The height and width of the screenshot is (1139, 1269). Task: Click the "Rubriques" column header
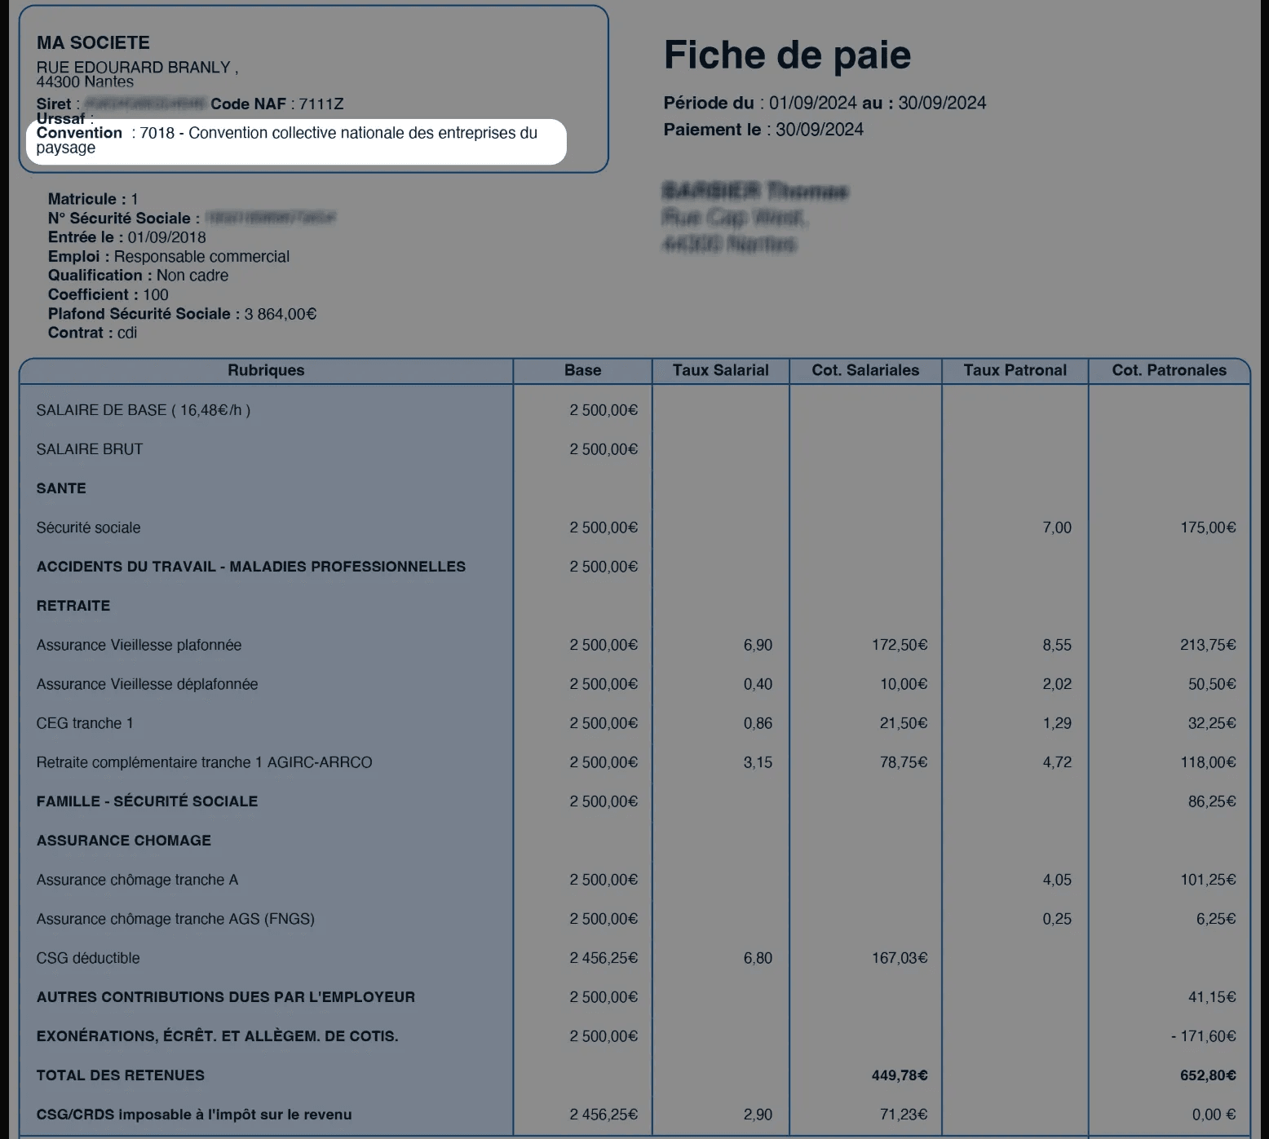266,370
